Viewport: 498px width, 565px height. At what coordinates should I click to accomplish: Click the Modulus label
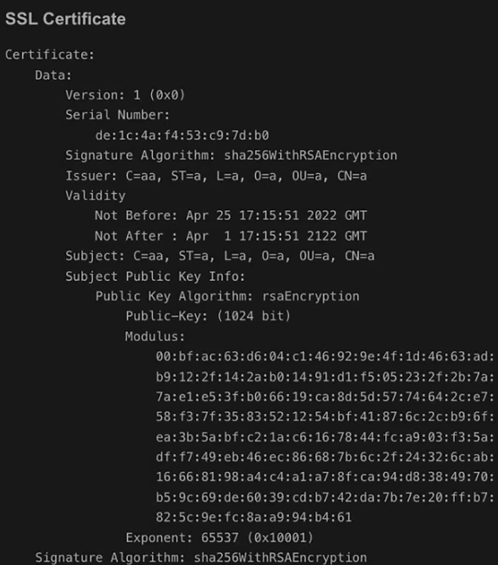155,336
